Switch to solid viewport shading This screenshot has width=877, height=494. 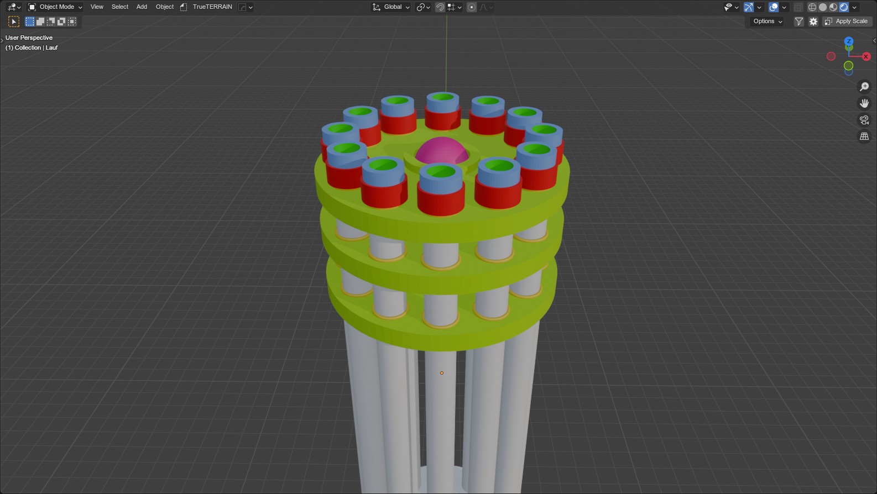[823, 7]
